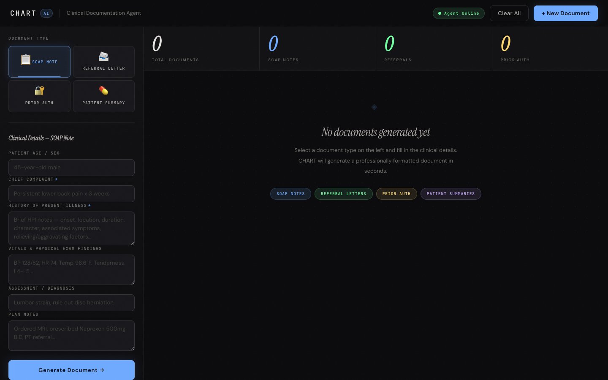Image resolution: width=608 pixels, height=380 pixels.
Task: Select the Referral Letters tag pill
Action: (x=343, y=194)
